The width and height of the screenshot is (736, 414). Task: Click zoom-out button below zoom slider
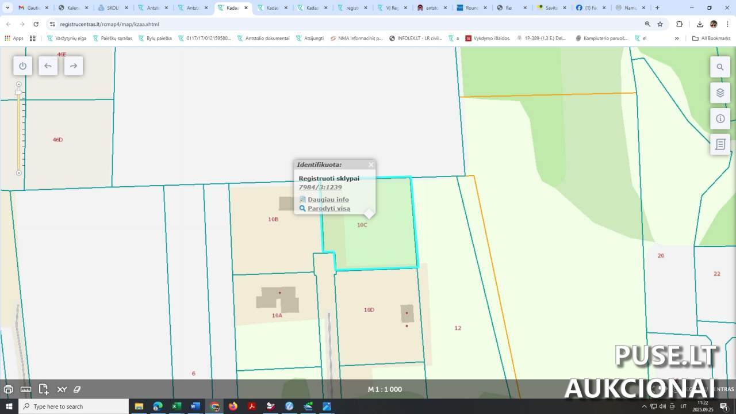pyautogui.click(x=19, y=172)
